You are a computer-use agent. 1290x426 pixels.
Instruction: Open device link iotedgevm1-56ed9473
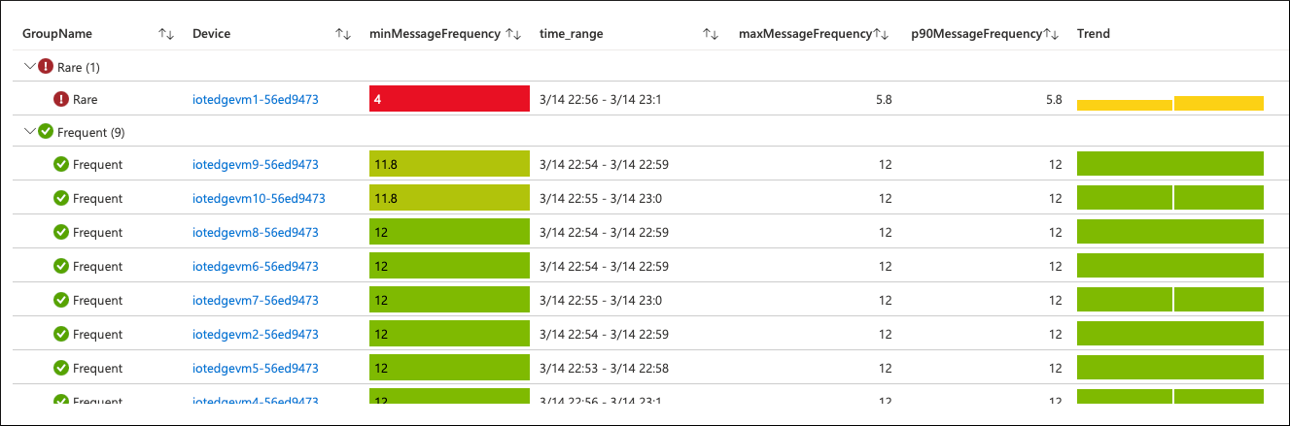click(x=256, y=99)
